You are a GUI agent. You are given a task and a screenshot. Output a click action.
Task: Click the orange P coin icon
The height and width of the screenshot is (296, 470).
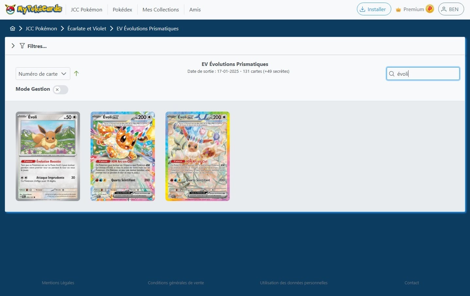click(x=429, y=9)
